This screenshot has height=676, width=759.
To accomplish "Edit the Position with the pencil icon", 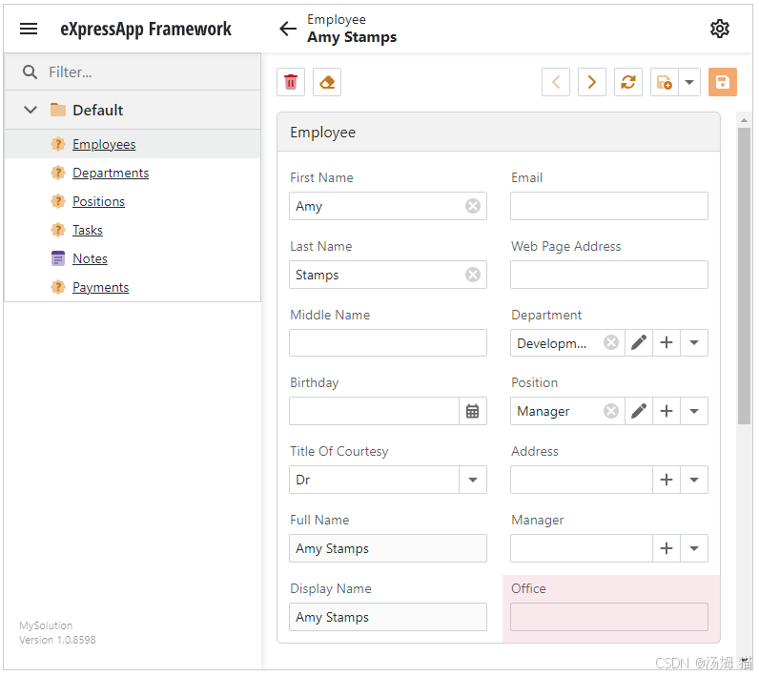I will [639, 411].
